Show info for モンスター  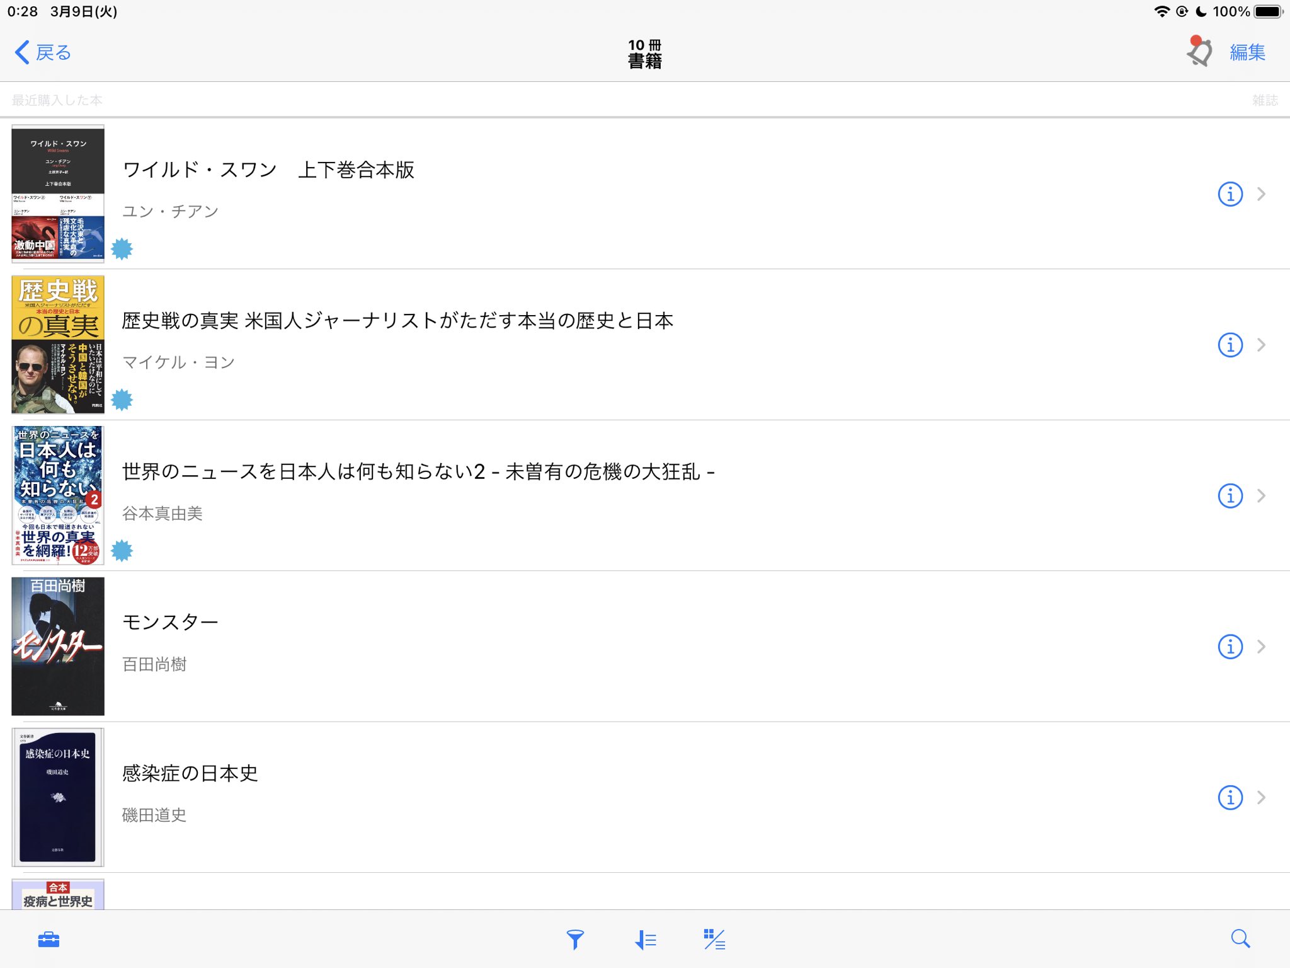pos(1230,647)
